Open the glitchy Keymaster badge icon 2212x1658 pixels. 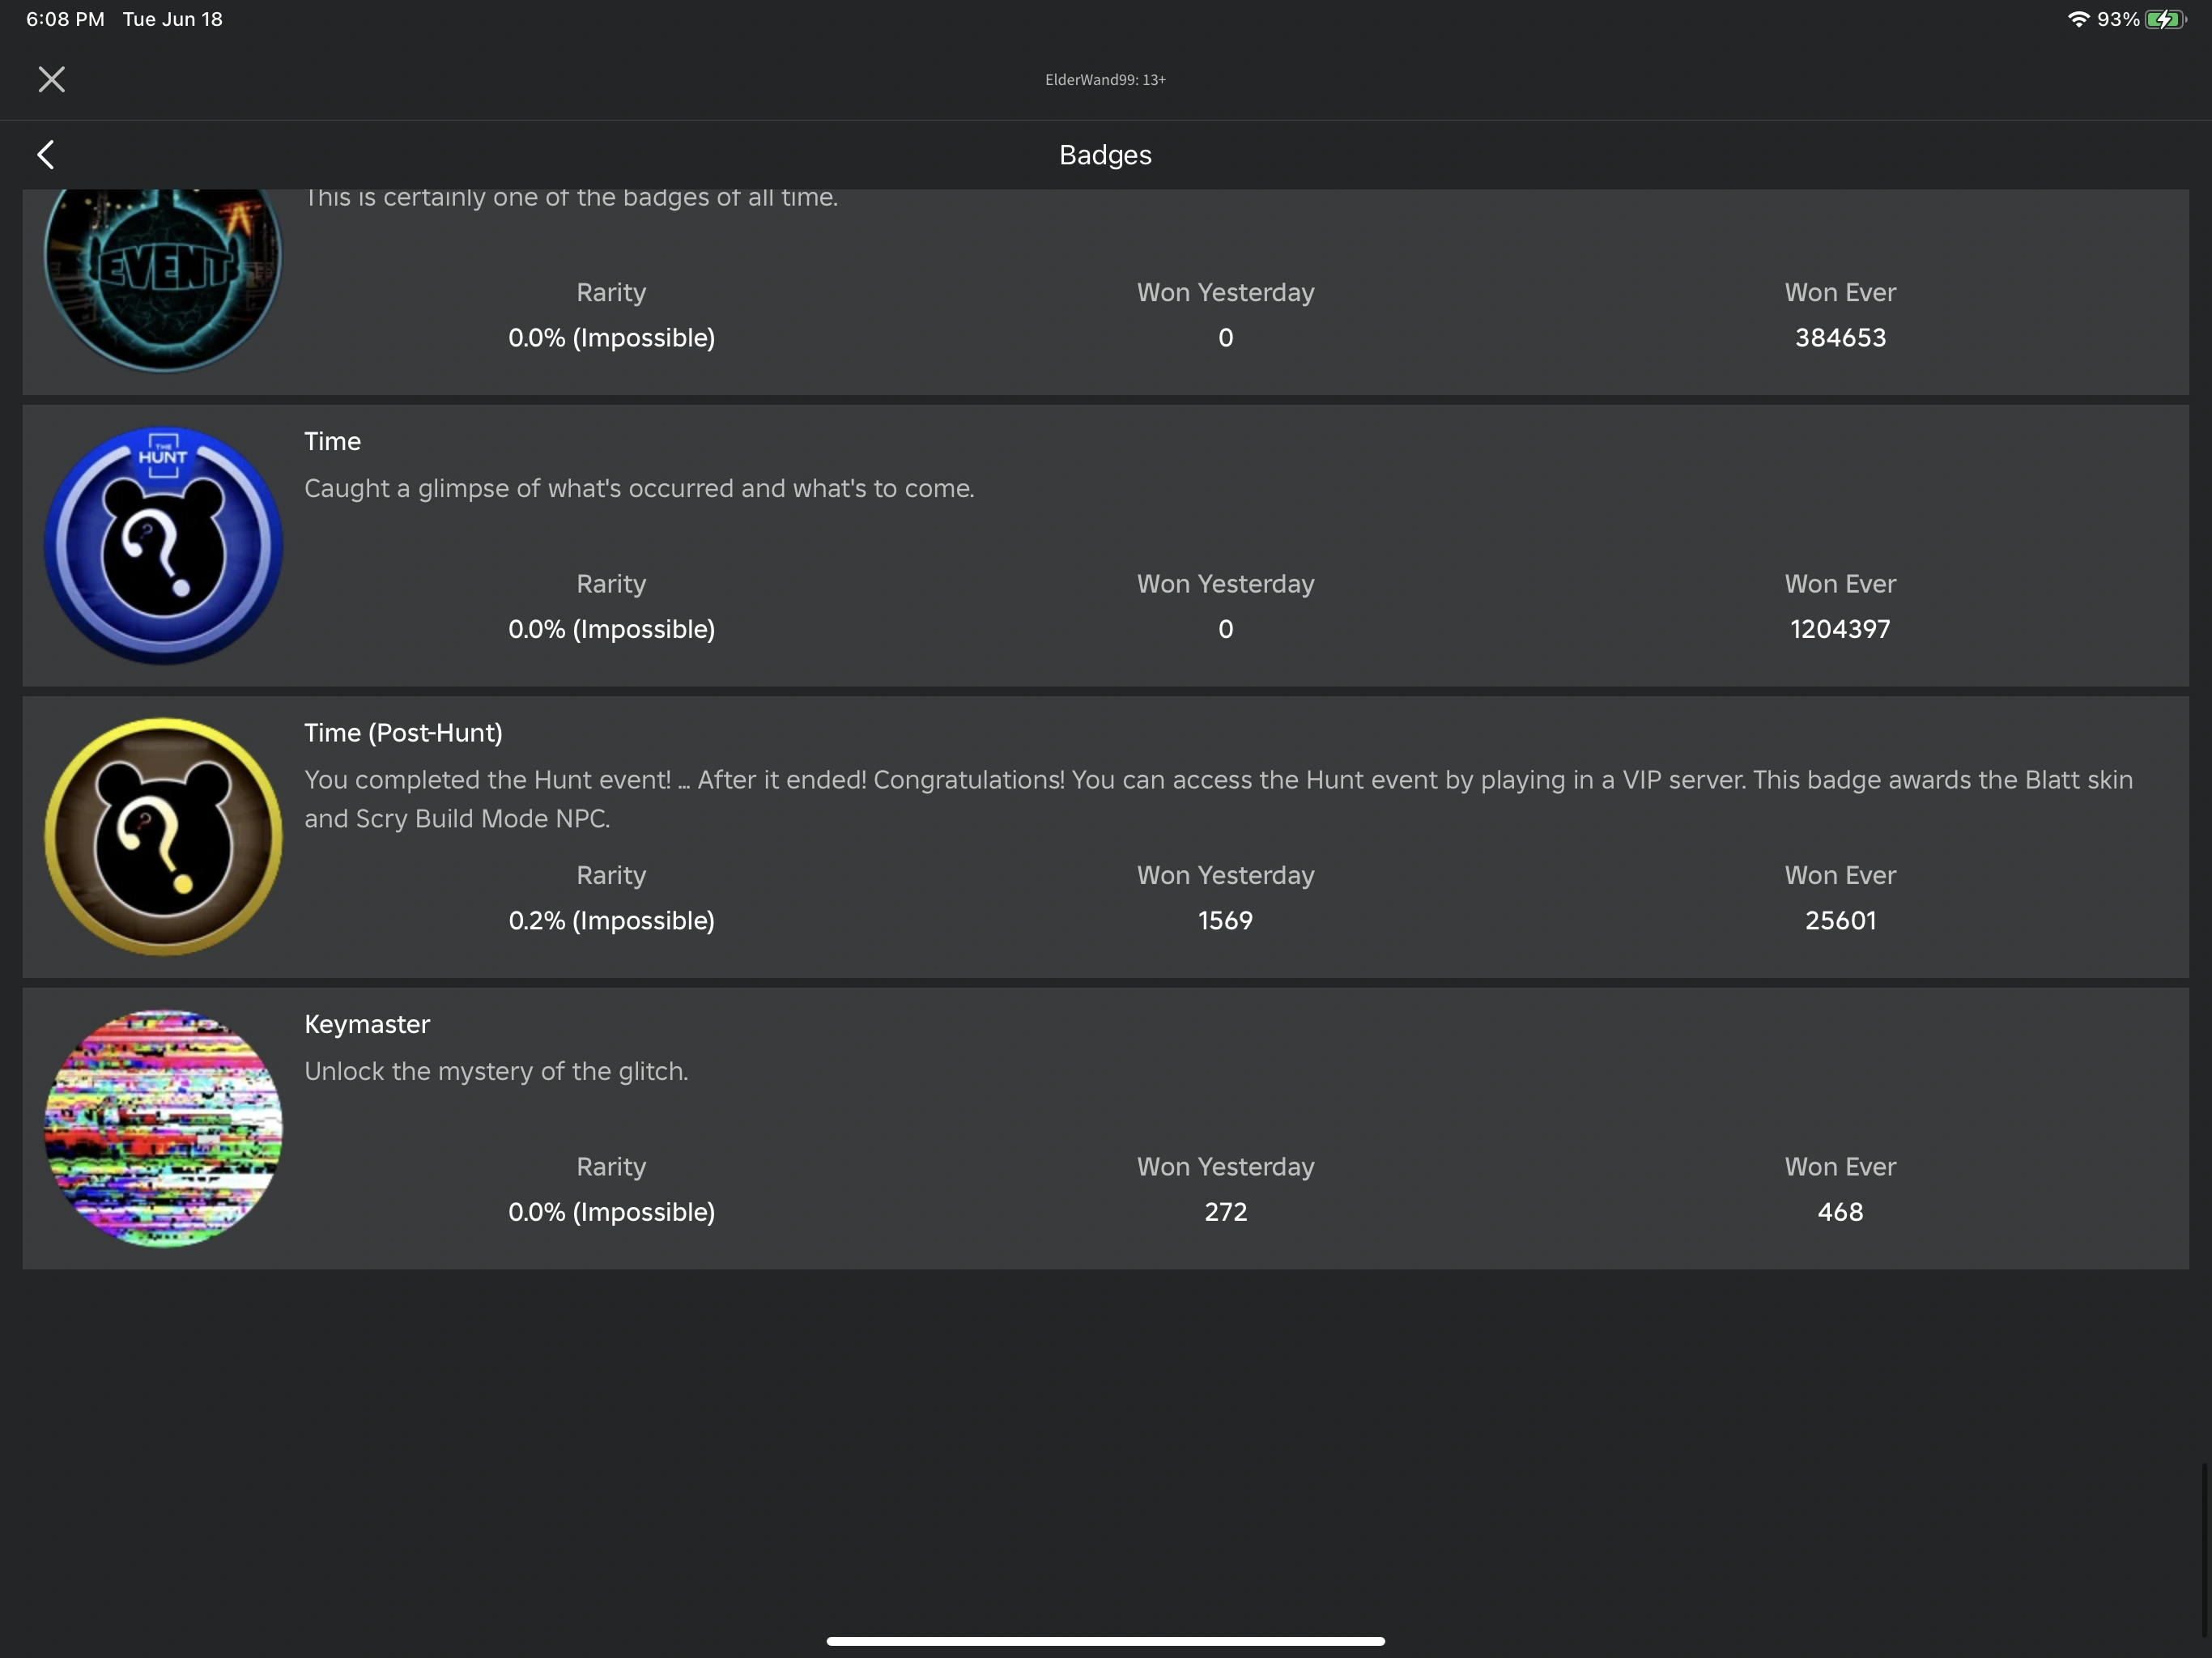(x=163, y=1128)
